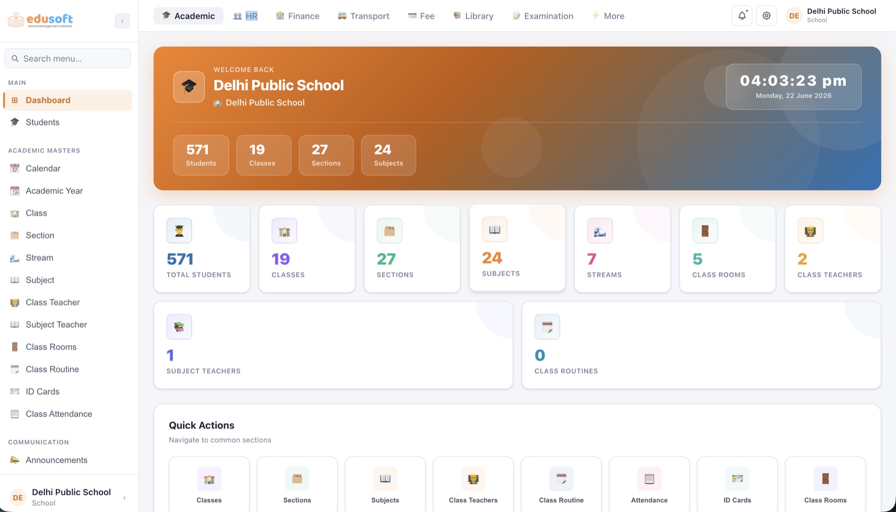Focus the Search menu input field

click(68, 58)
